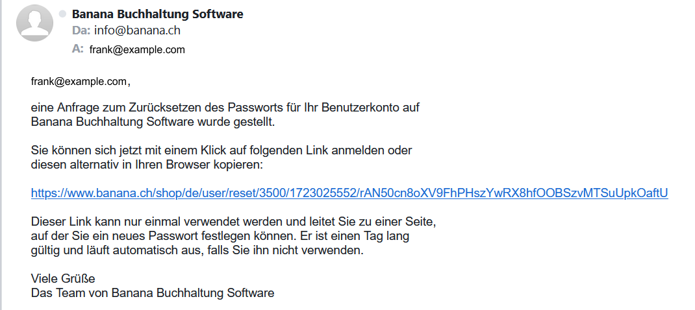Image resolution: width=695 pixels, height=310 pixels.
Task: Click the sender address info@banana.ch
Action: pos(137,30)
